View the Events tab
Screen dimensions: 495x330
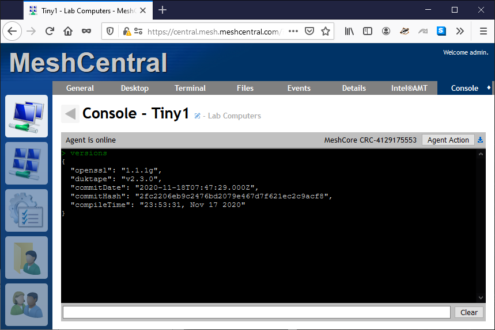pyautogui.click(x=299, y=88)
